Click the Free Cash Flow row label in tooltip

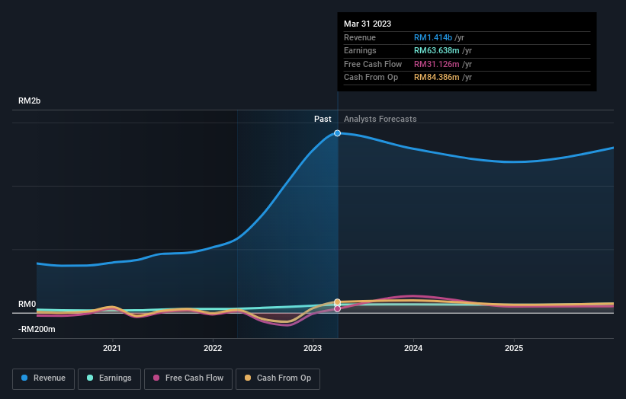(x=373, y=64)
